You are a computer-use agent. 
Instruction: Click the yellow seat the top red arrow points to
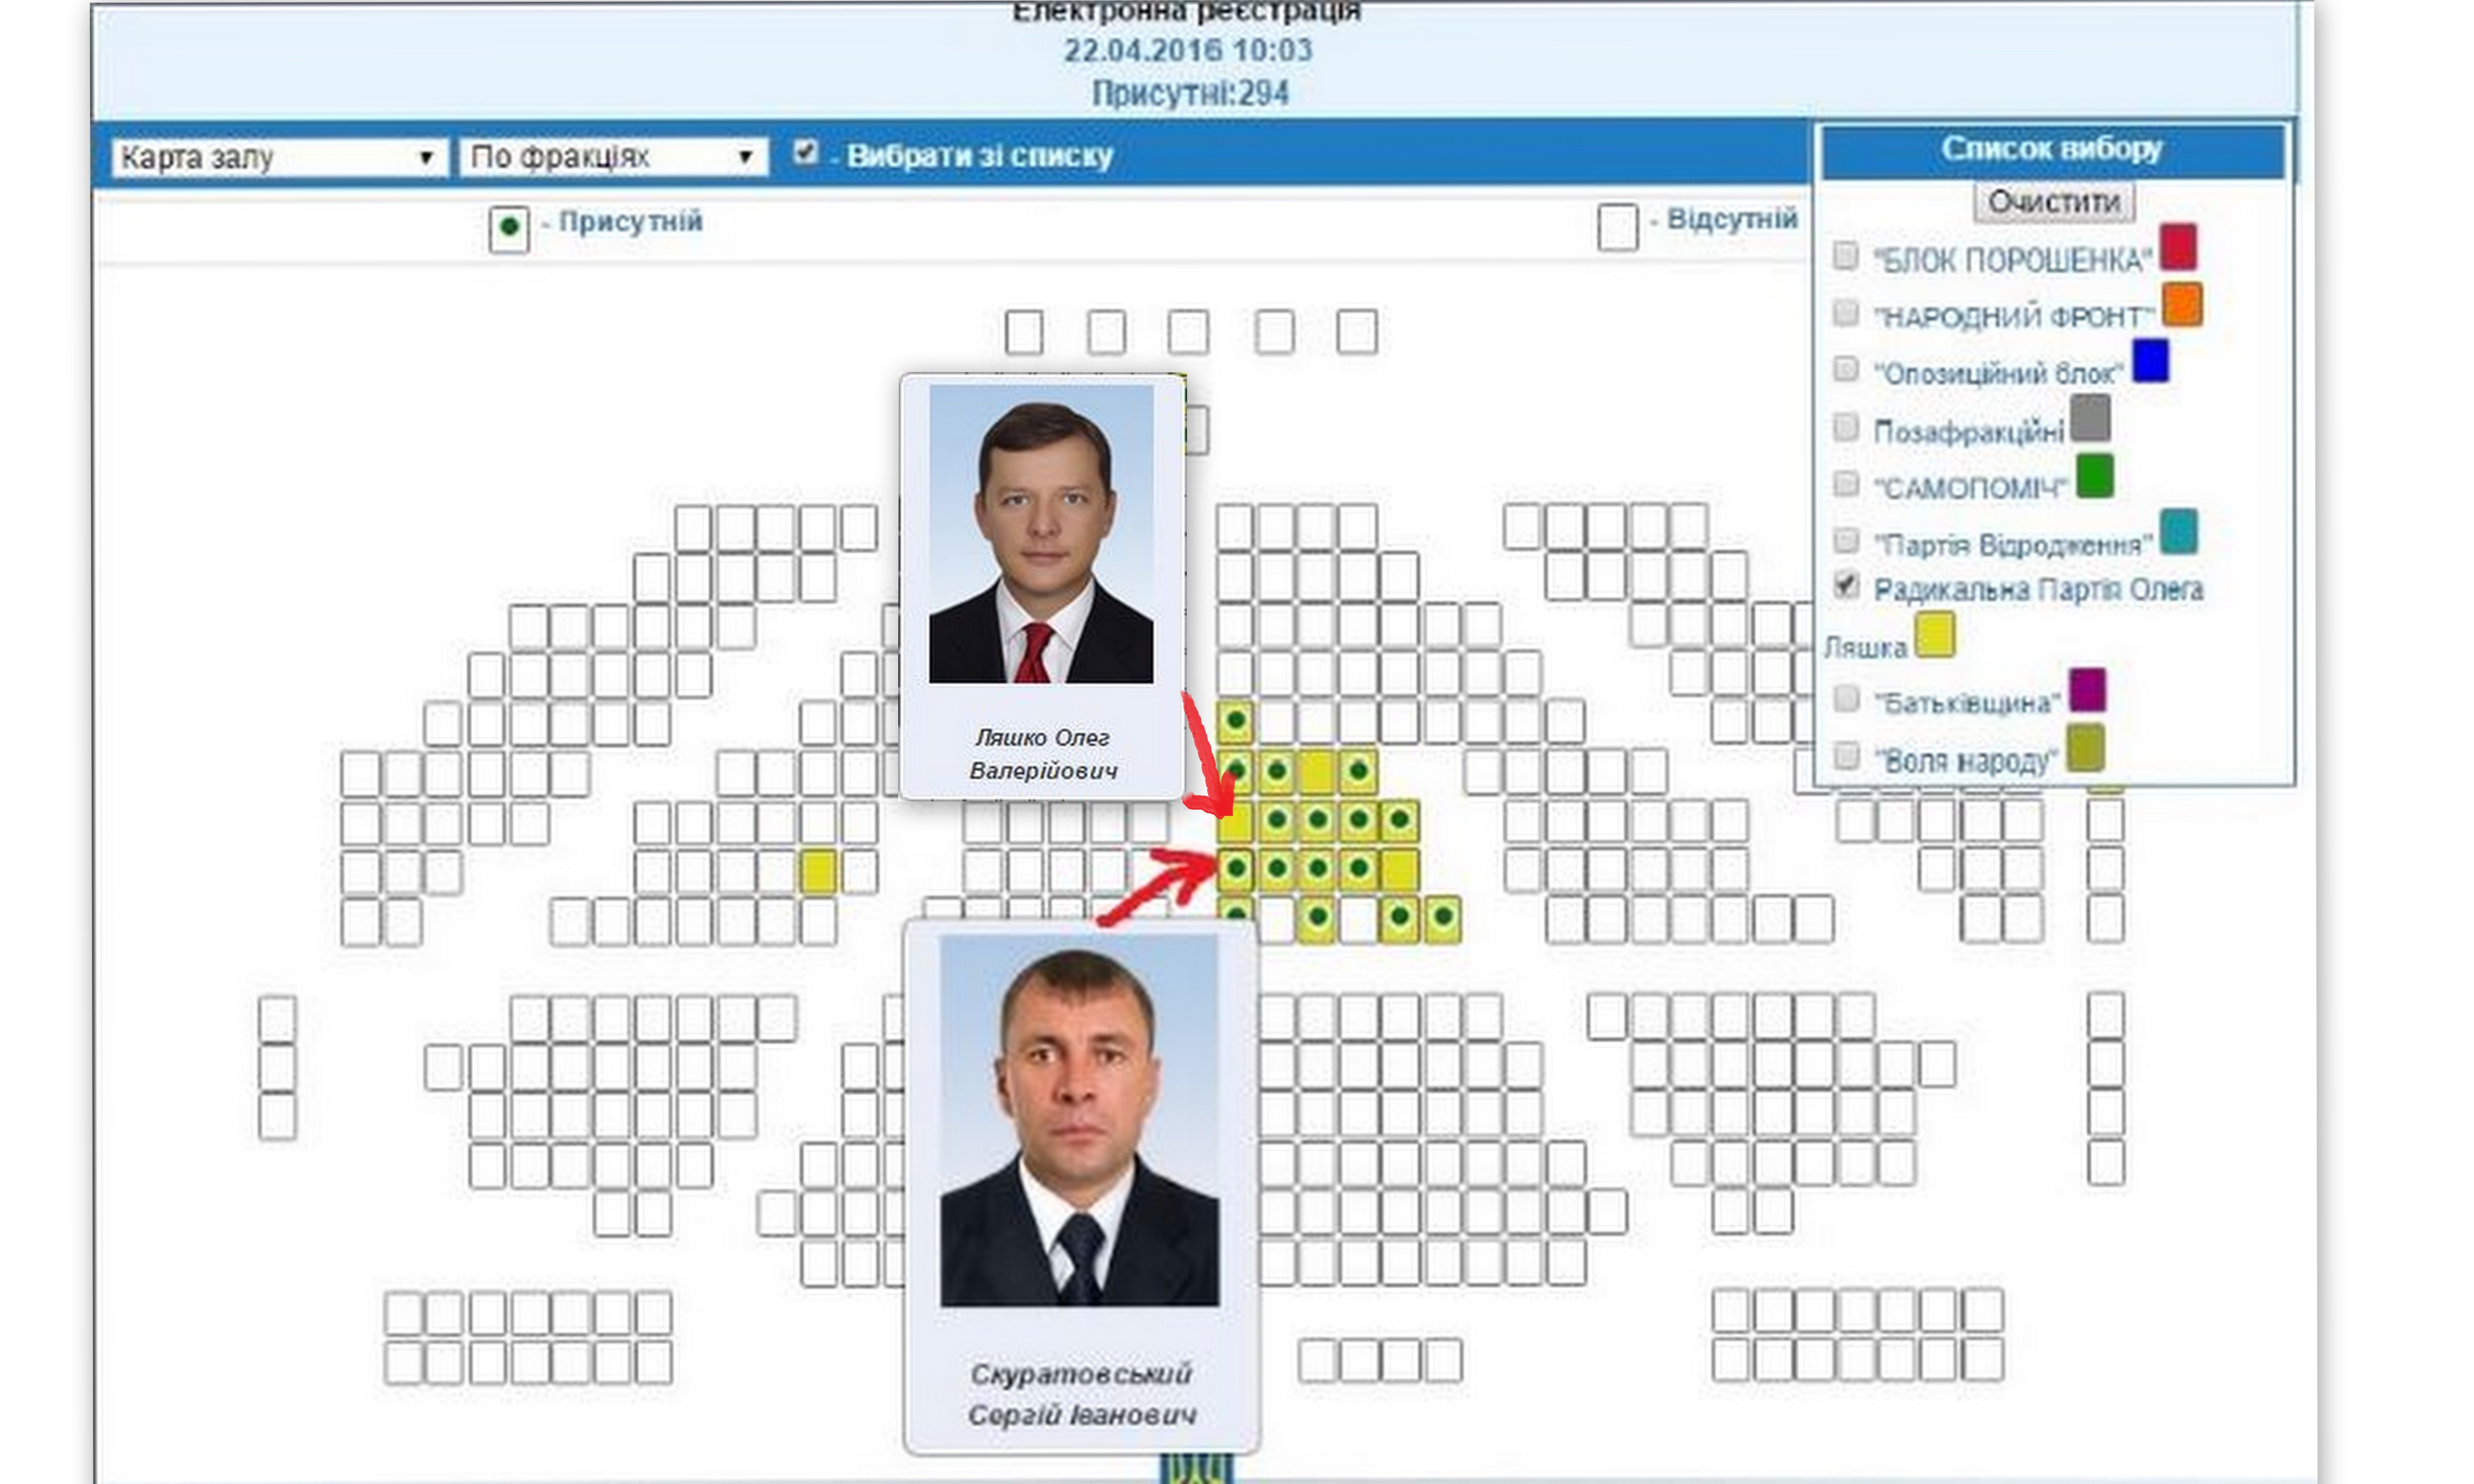pos(1235,822)
